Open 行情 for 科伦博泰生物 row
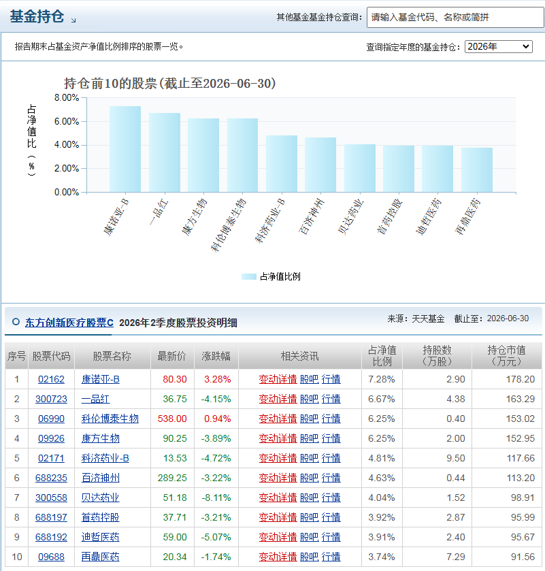The image size is (545, 571). tap(331, 419)
